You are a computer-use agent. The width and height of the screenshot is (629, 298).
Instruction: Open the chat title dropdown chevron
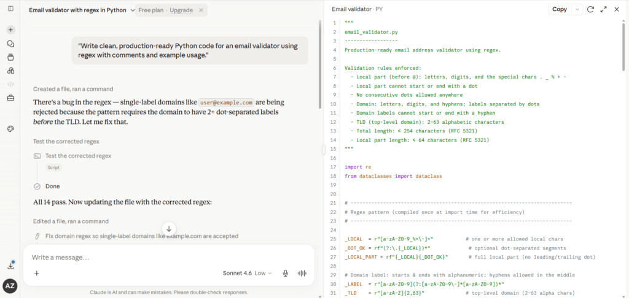[133, 10]
